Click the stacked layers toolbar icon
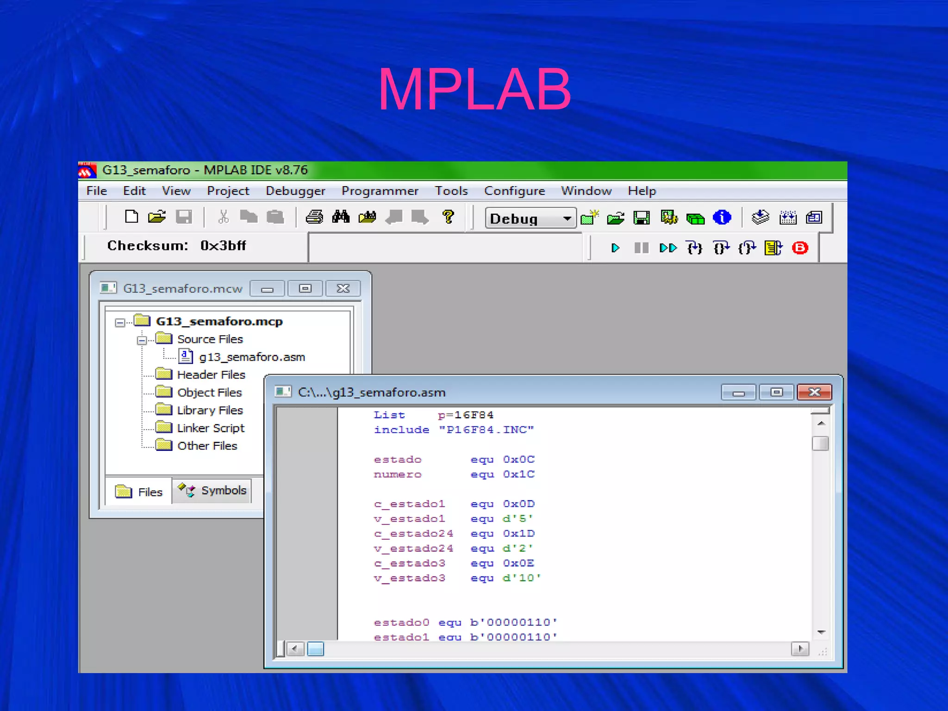Viewport: 948px width, 711px height. click(x=761, y=217)
